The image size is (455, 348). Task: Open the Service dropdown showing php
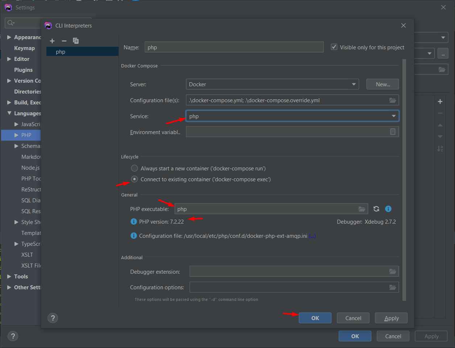(x=292, y=116)
